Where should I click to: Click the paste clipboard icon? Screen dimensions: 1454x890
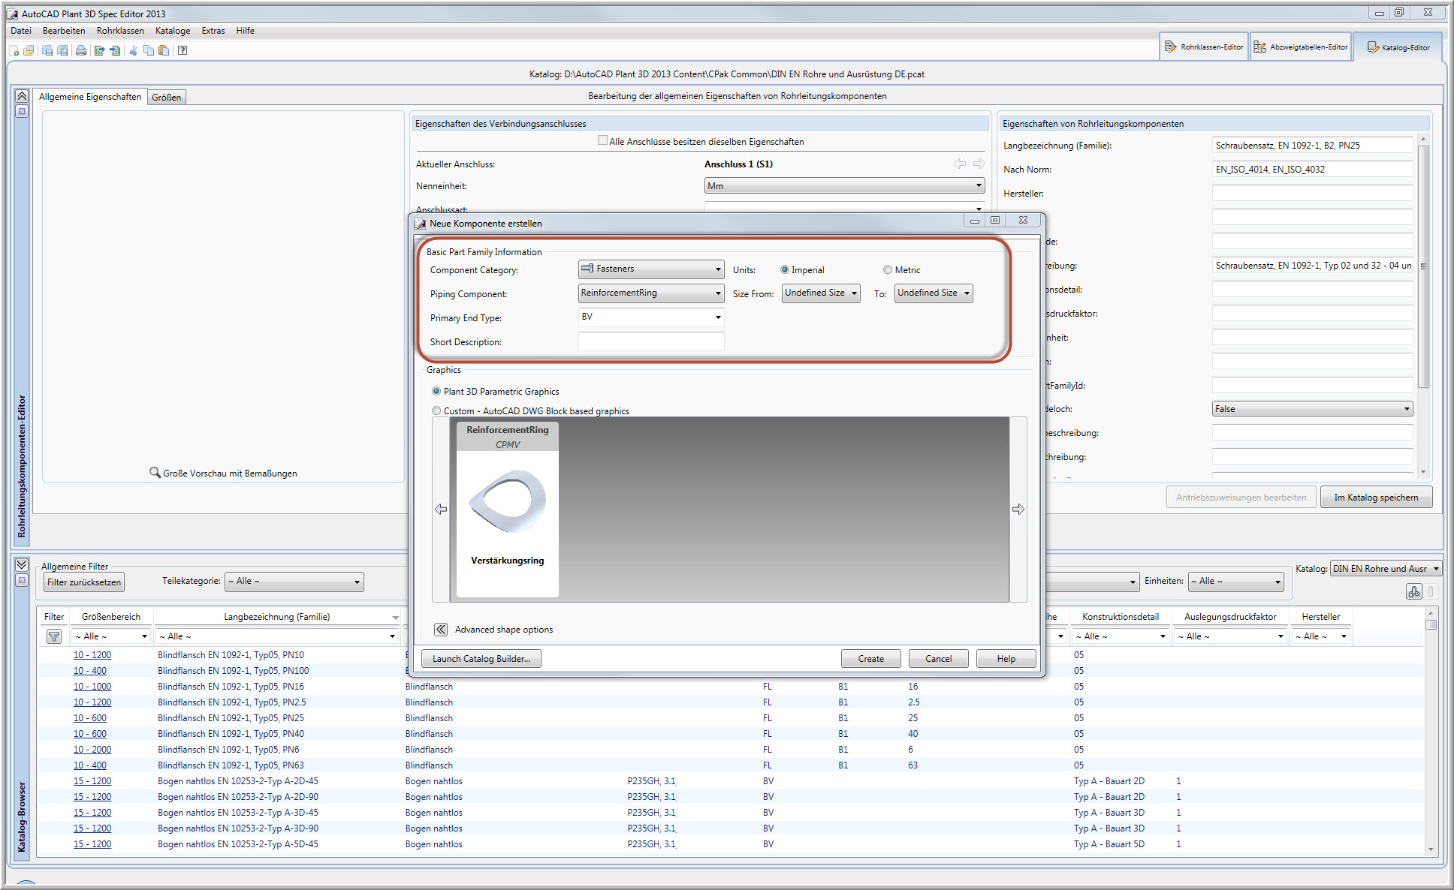(164, 50)
